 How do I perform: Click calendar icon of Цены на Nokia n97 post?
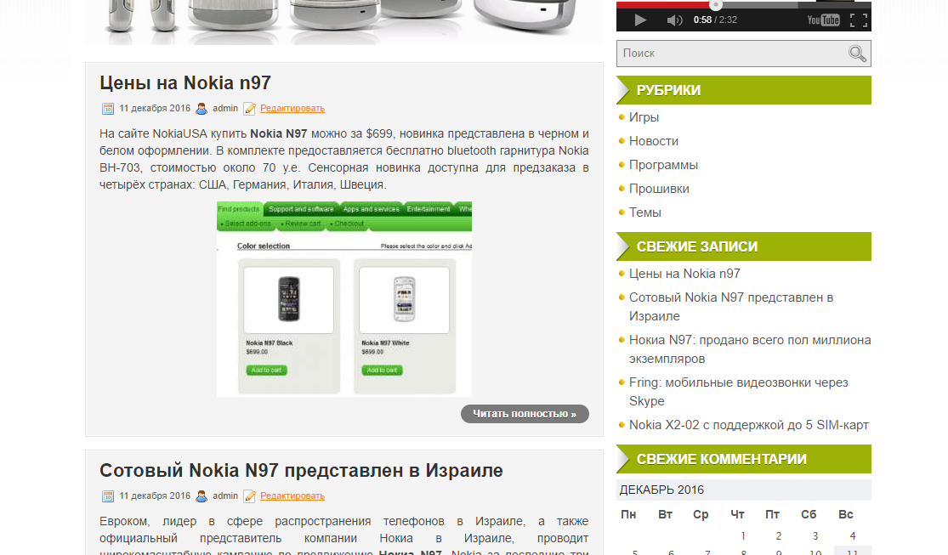(x=108, y=109)
